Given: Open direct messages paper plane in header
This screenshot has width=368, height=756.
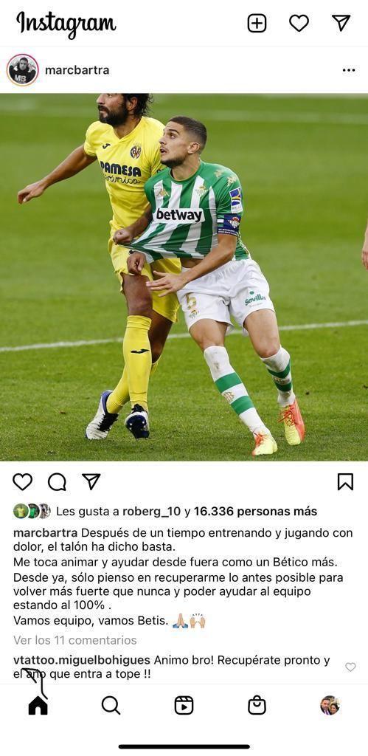Looking at the screenshot, I should point(341,23).
